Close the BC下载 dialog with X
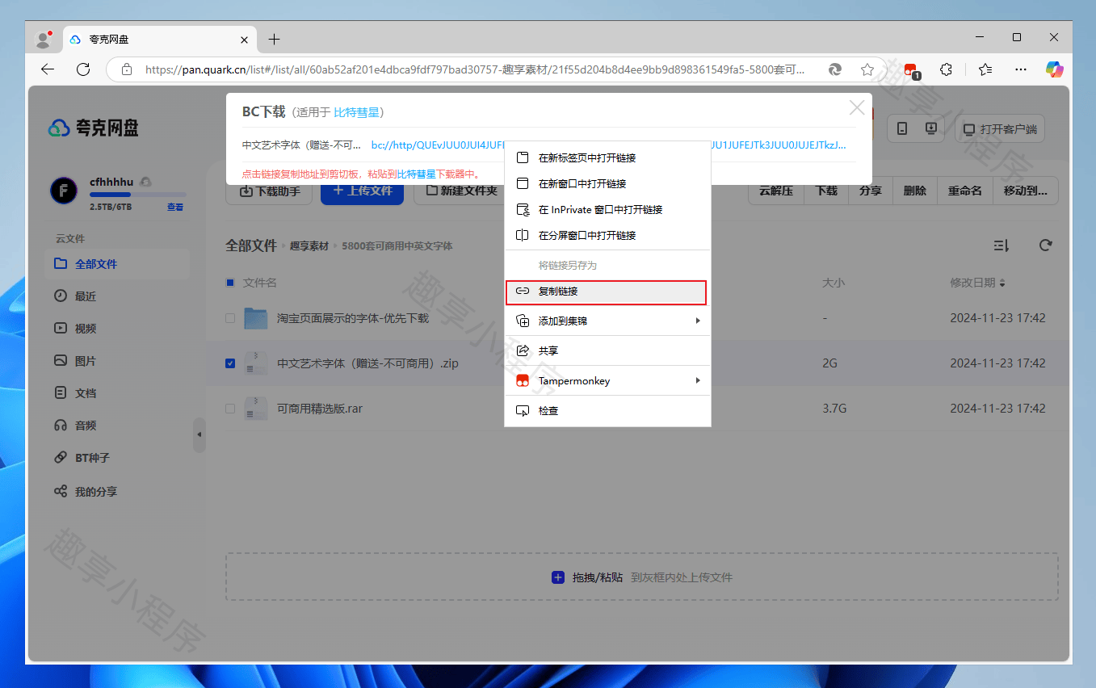 [856, 108]
